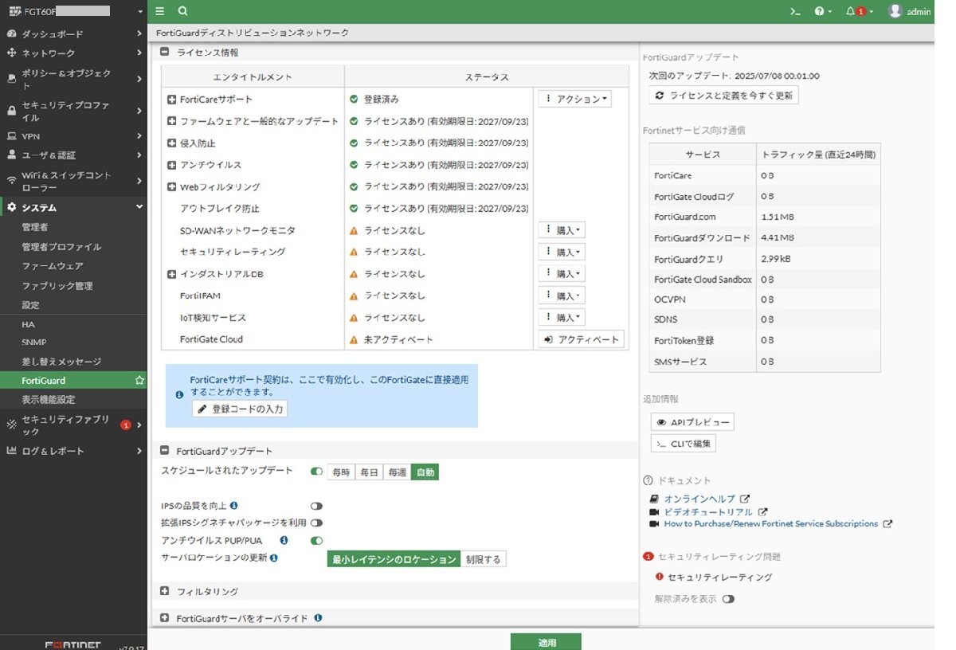The height and width of the screenshot is (650, 956).
Task: Click the chart icon beside ログ&レポート
Action: pos(12,451)
